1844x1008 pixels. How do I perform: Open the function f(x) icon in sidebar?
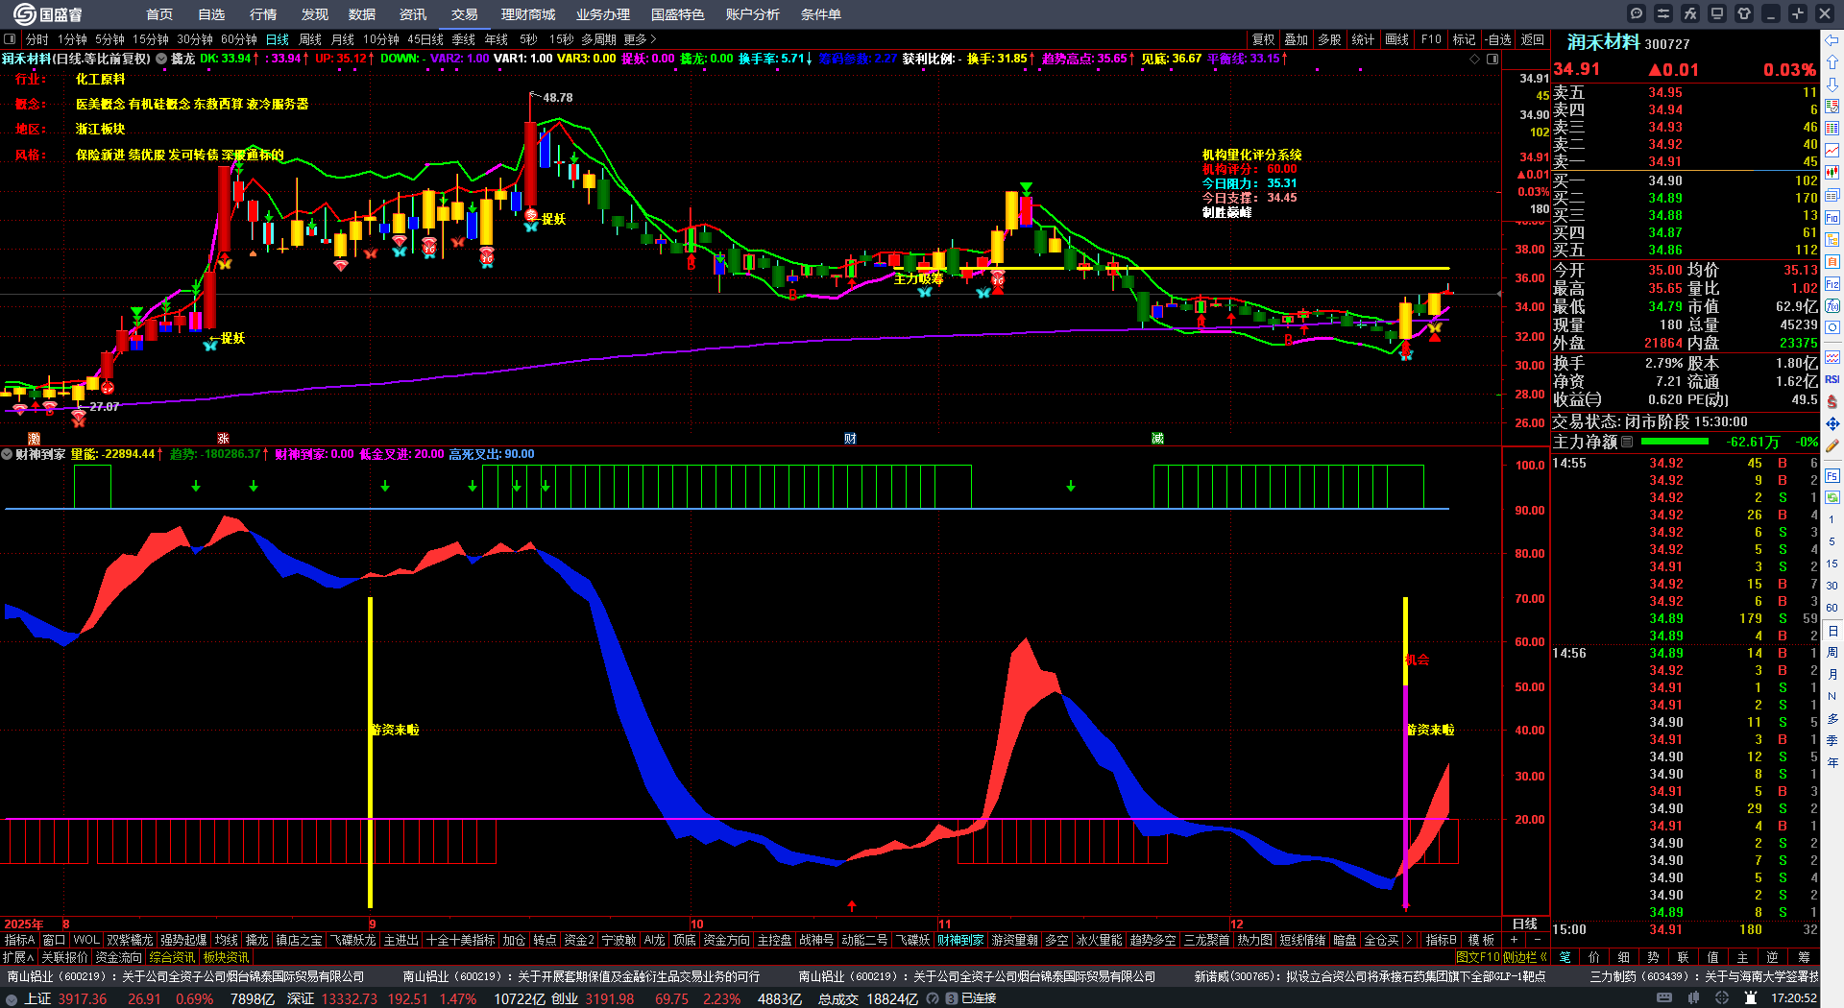(1832, 306)
